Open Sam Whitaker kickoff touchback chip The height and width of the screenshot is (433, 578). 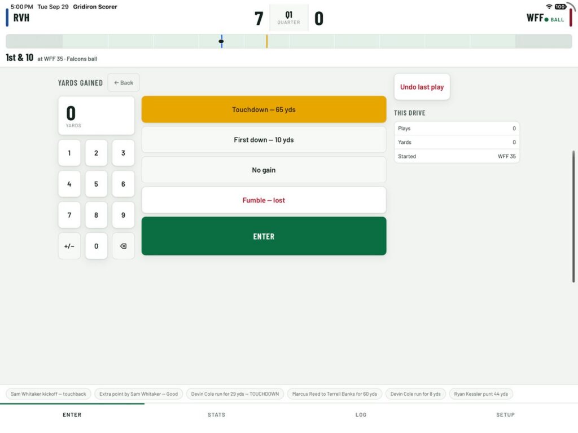pyautogui.click(x=49, y=394)
